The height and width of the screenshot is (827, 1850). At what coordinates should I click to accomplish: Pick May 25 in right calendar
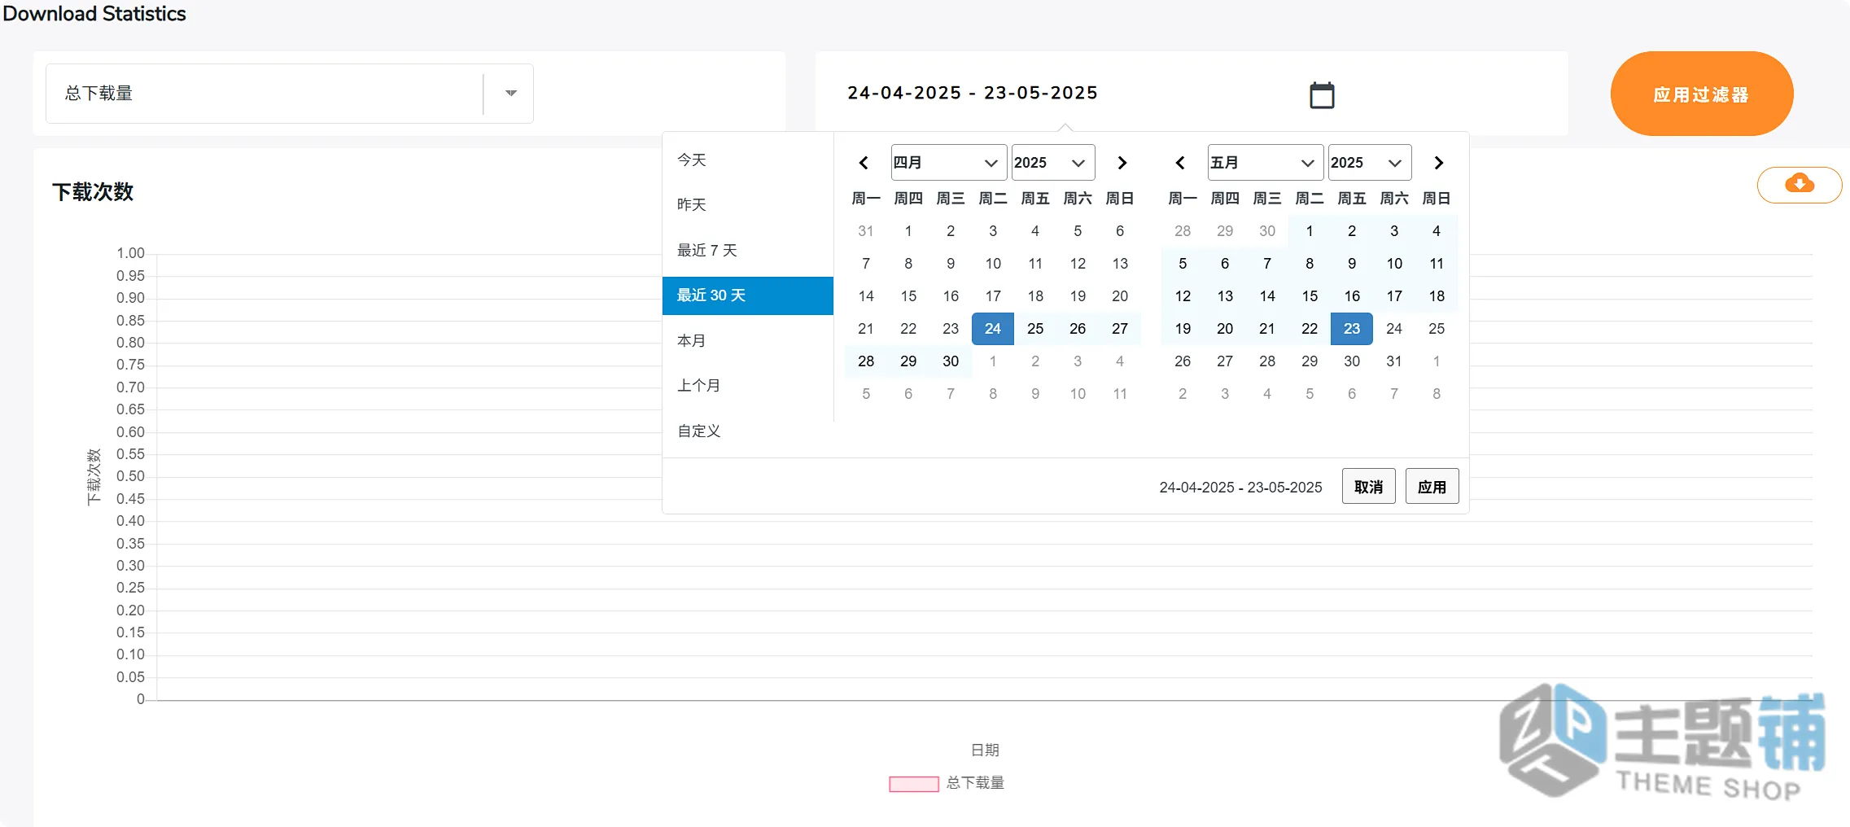pyautogui.click(x=1437, y=329)
